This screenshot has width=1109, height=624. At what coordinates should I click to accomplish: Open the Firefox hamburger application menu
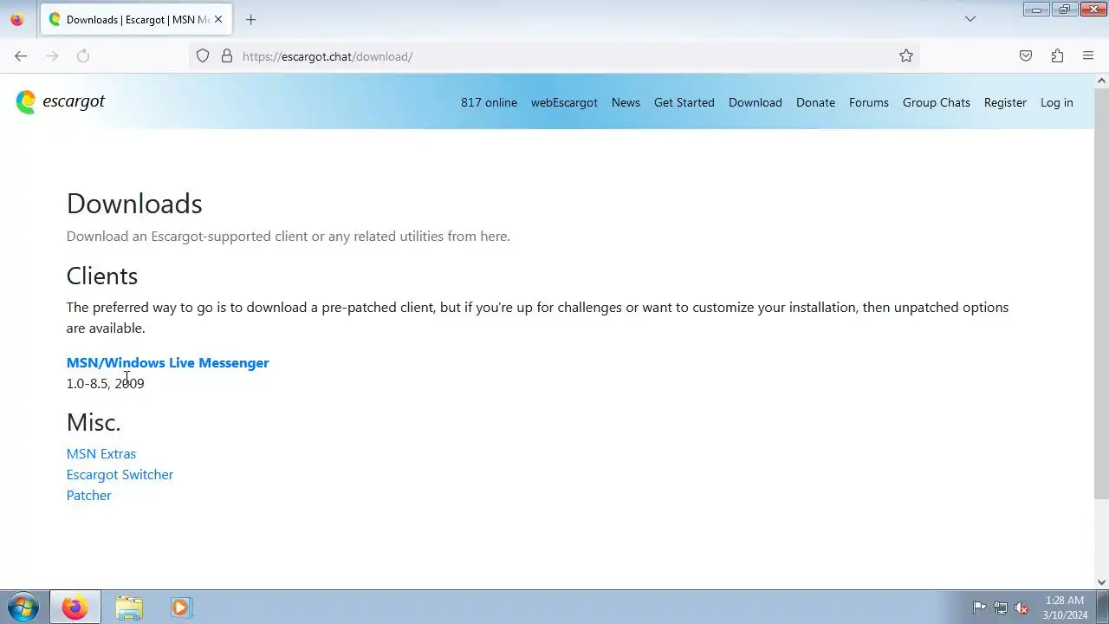coord(1088,56)
